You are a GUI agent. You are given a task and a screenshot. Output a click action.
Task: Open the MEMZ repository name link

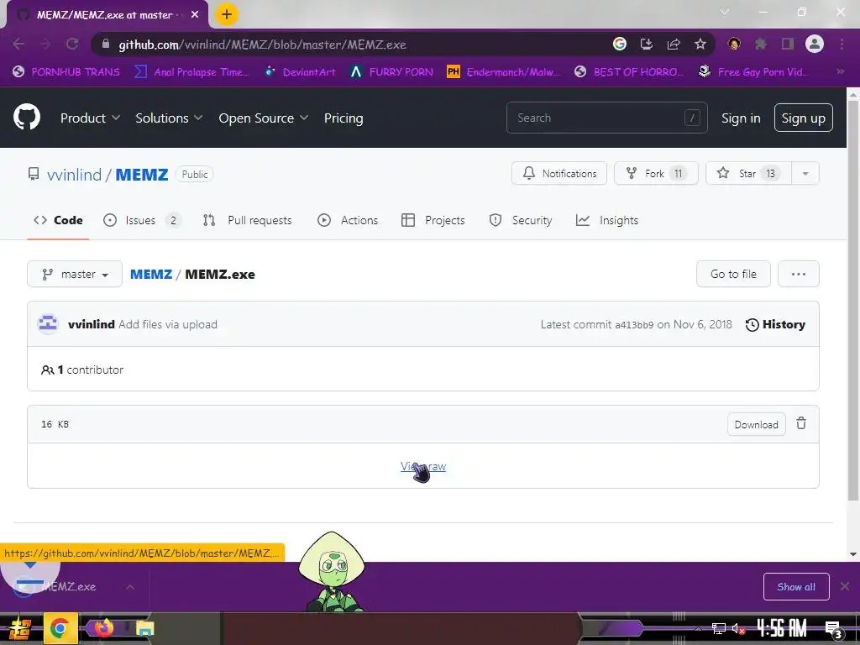click(x=141, y=175)
